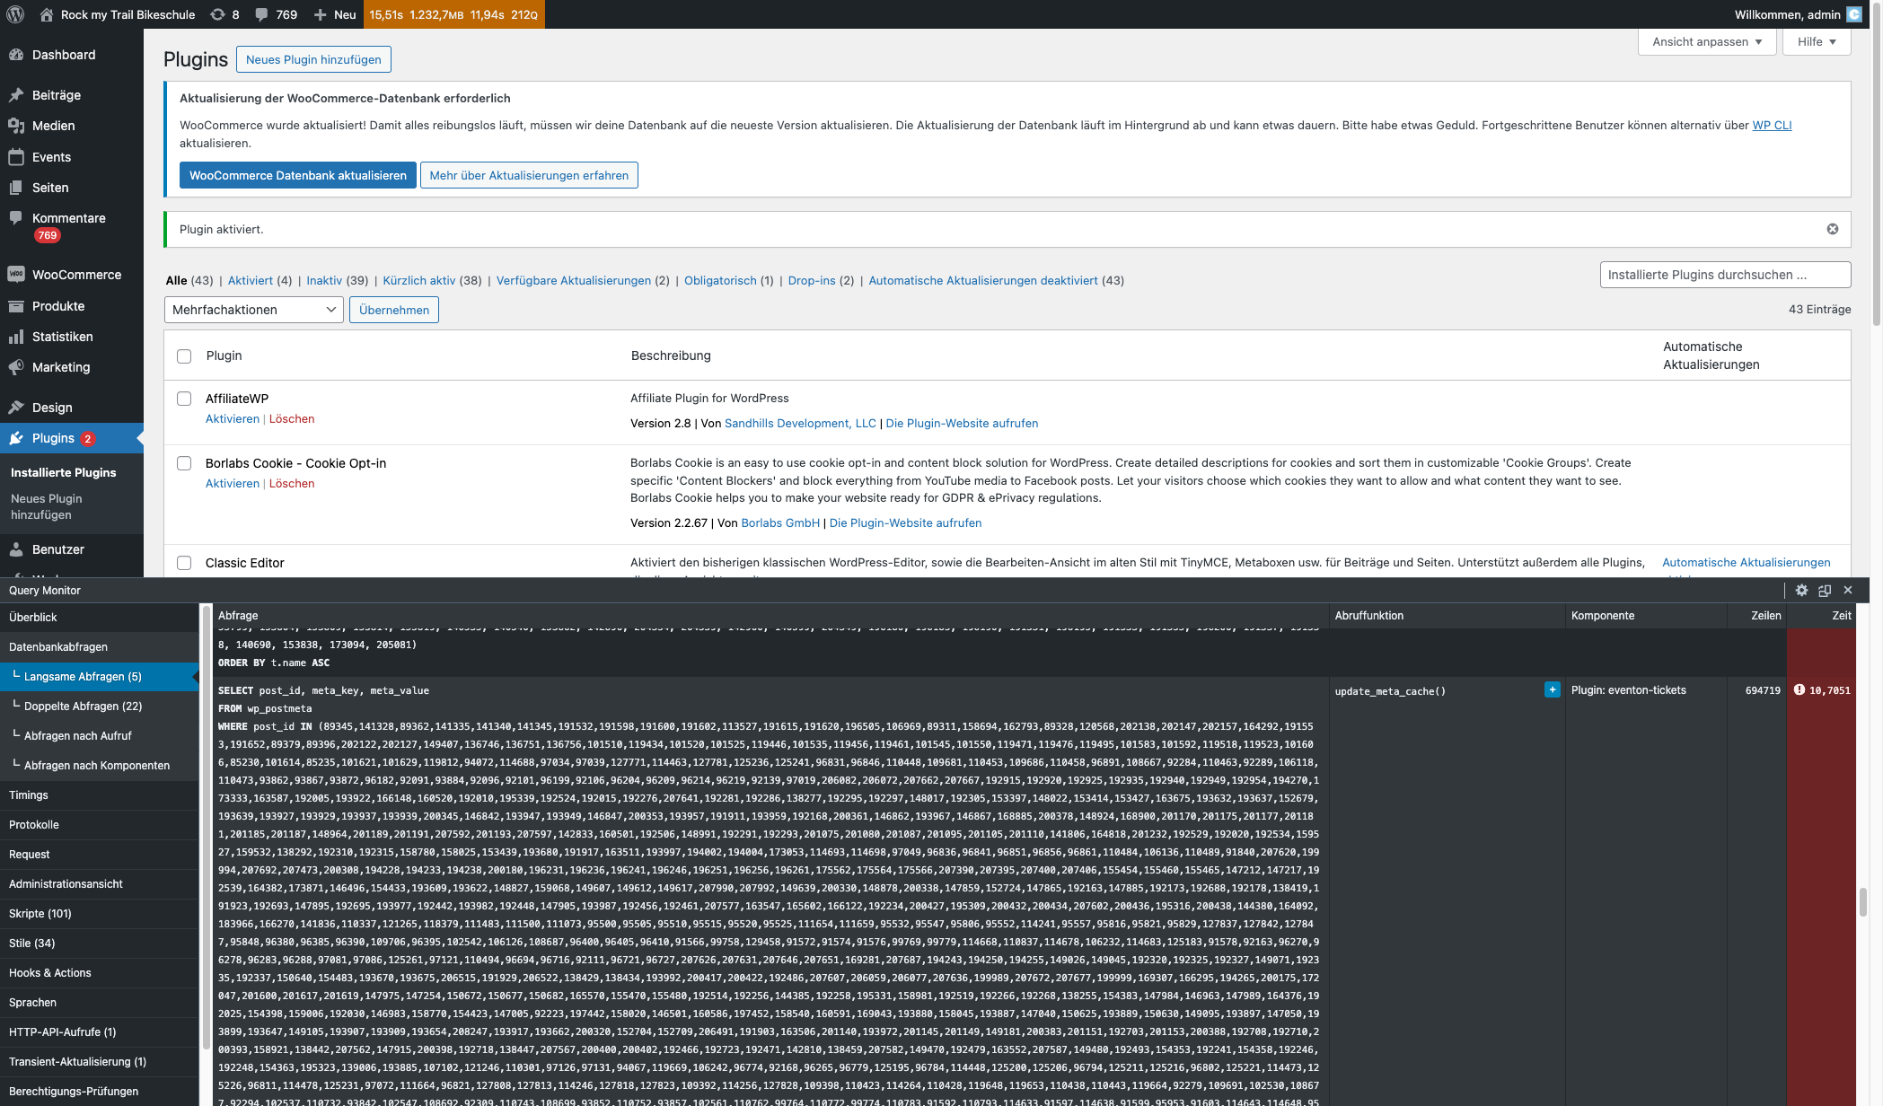Image resolution: width=1883 pixels, height=1106 pixels.
Task: Delete the Borlabs Cookie plugin
Action: click(x=292, y=484)
